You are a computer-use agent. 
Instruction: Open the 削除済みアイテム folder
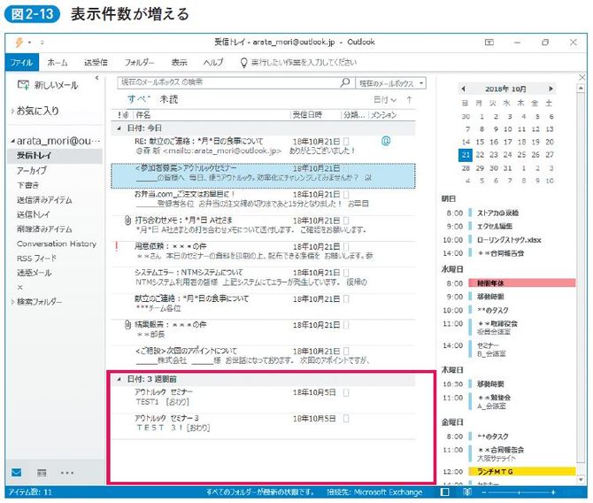coord(44,229)
